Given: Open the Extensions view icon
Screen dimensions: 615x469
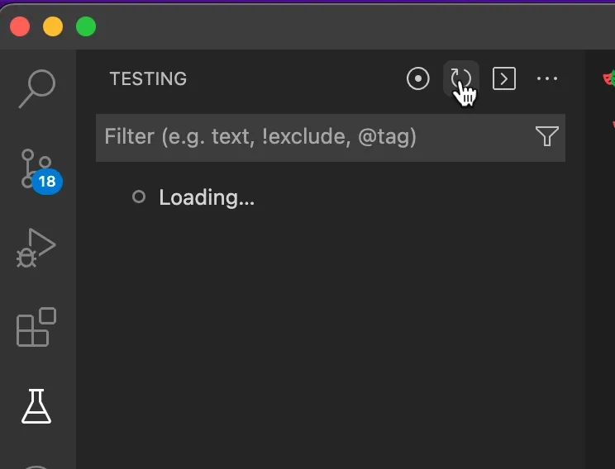Looking at the screenshot, I should pyautogui.click(x=36, y=327).
